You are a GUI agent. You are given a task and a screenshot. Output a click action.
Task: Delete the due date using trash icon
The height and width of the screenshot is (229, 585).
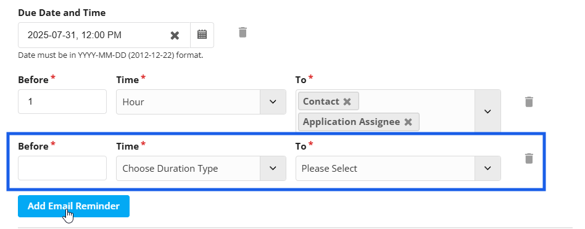coord(243,33)
